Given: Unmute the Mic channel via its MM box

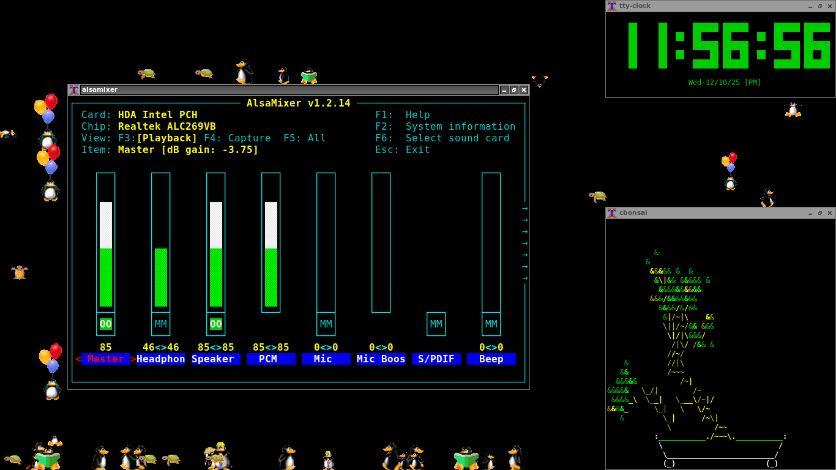Looking at the screenshot, I should [326, 324].
